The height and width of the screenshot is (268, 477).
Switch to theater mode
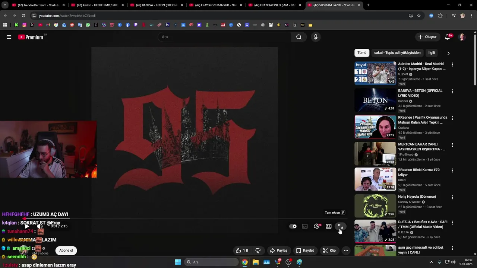point(329,226)
